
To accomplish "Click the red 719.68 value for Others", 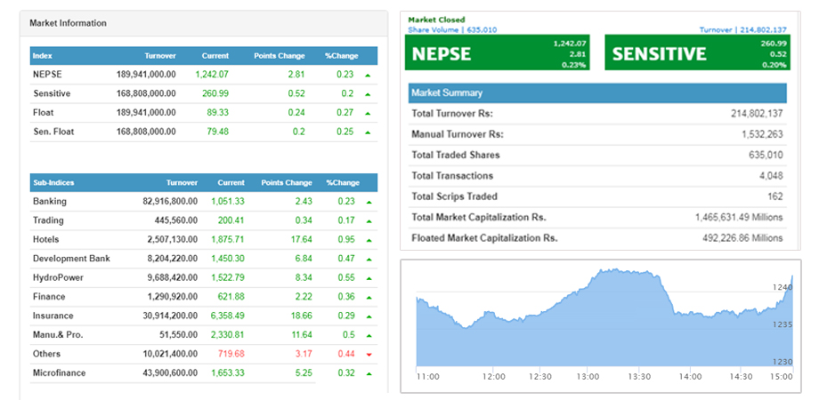I will tap(232, 354).
